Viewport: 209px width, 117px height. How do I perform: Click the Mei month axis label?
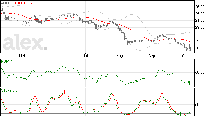pyautogui.click(x=22, y=56)
